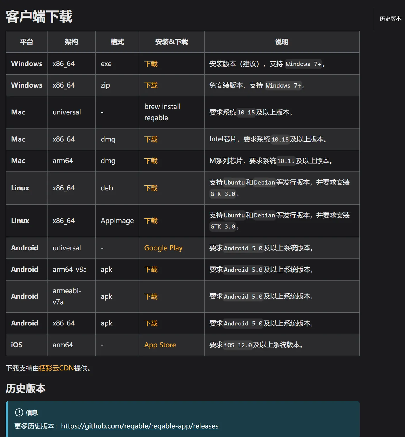Download the Android x86_64 apk

coord(151,323)
